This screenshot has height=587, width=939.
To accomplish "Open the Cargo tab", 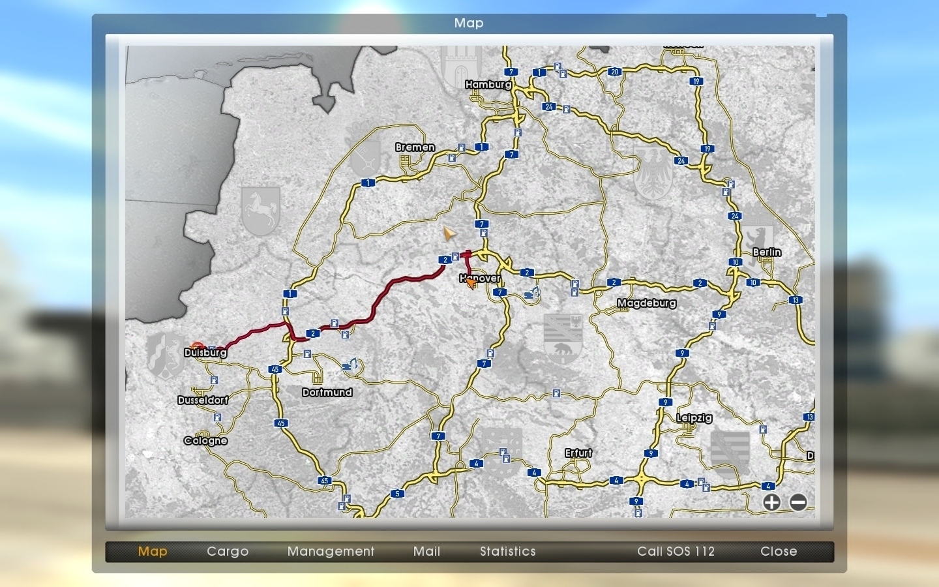I will pos(228,551).
